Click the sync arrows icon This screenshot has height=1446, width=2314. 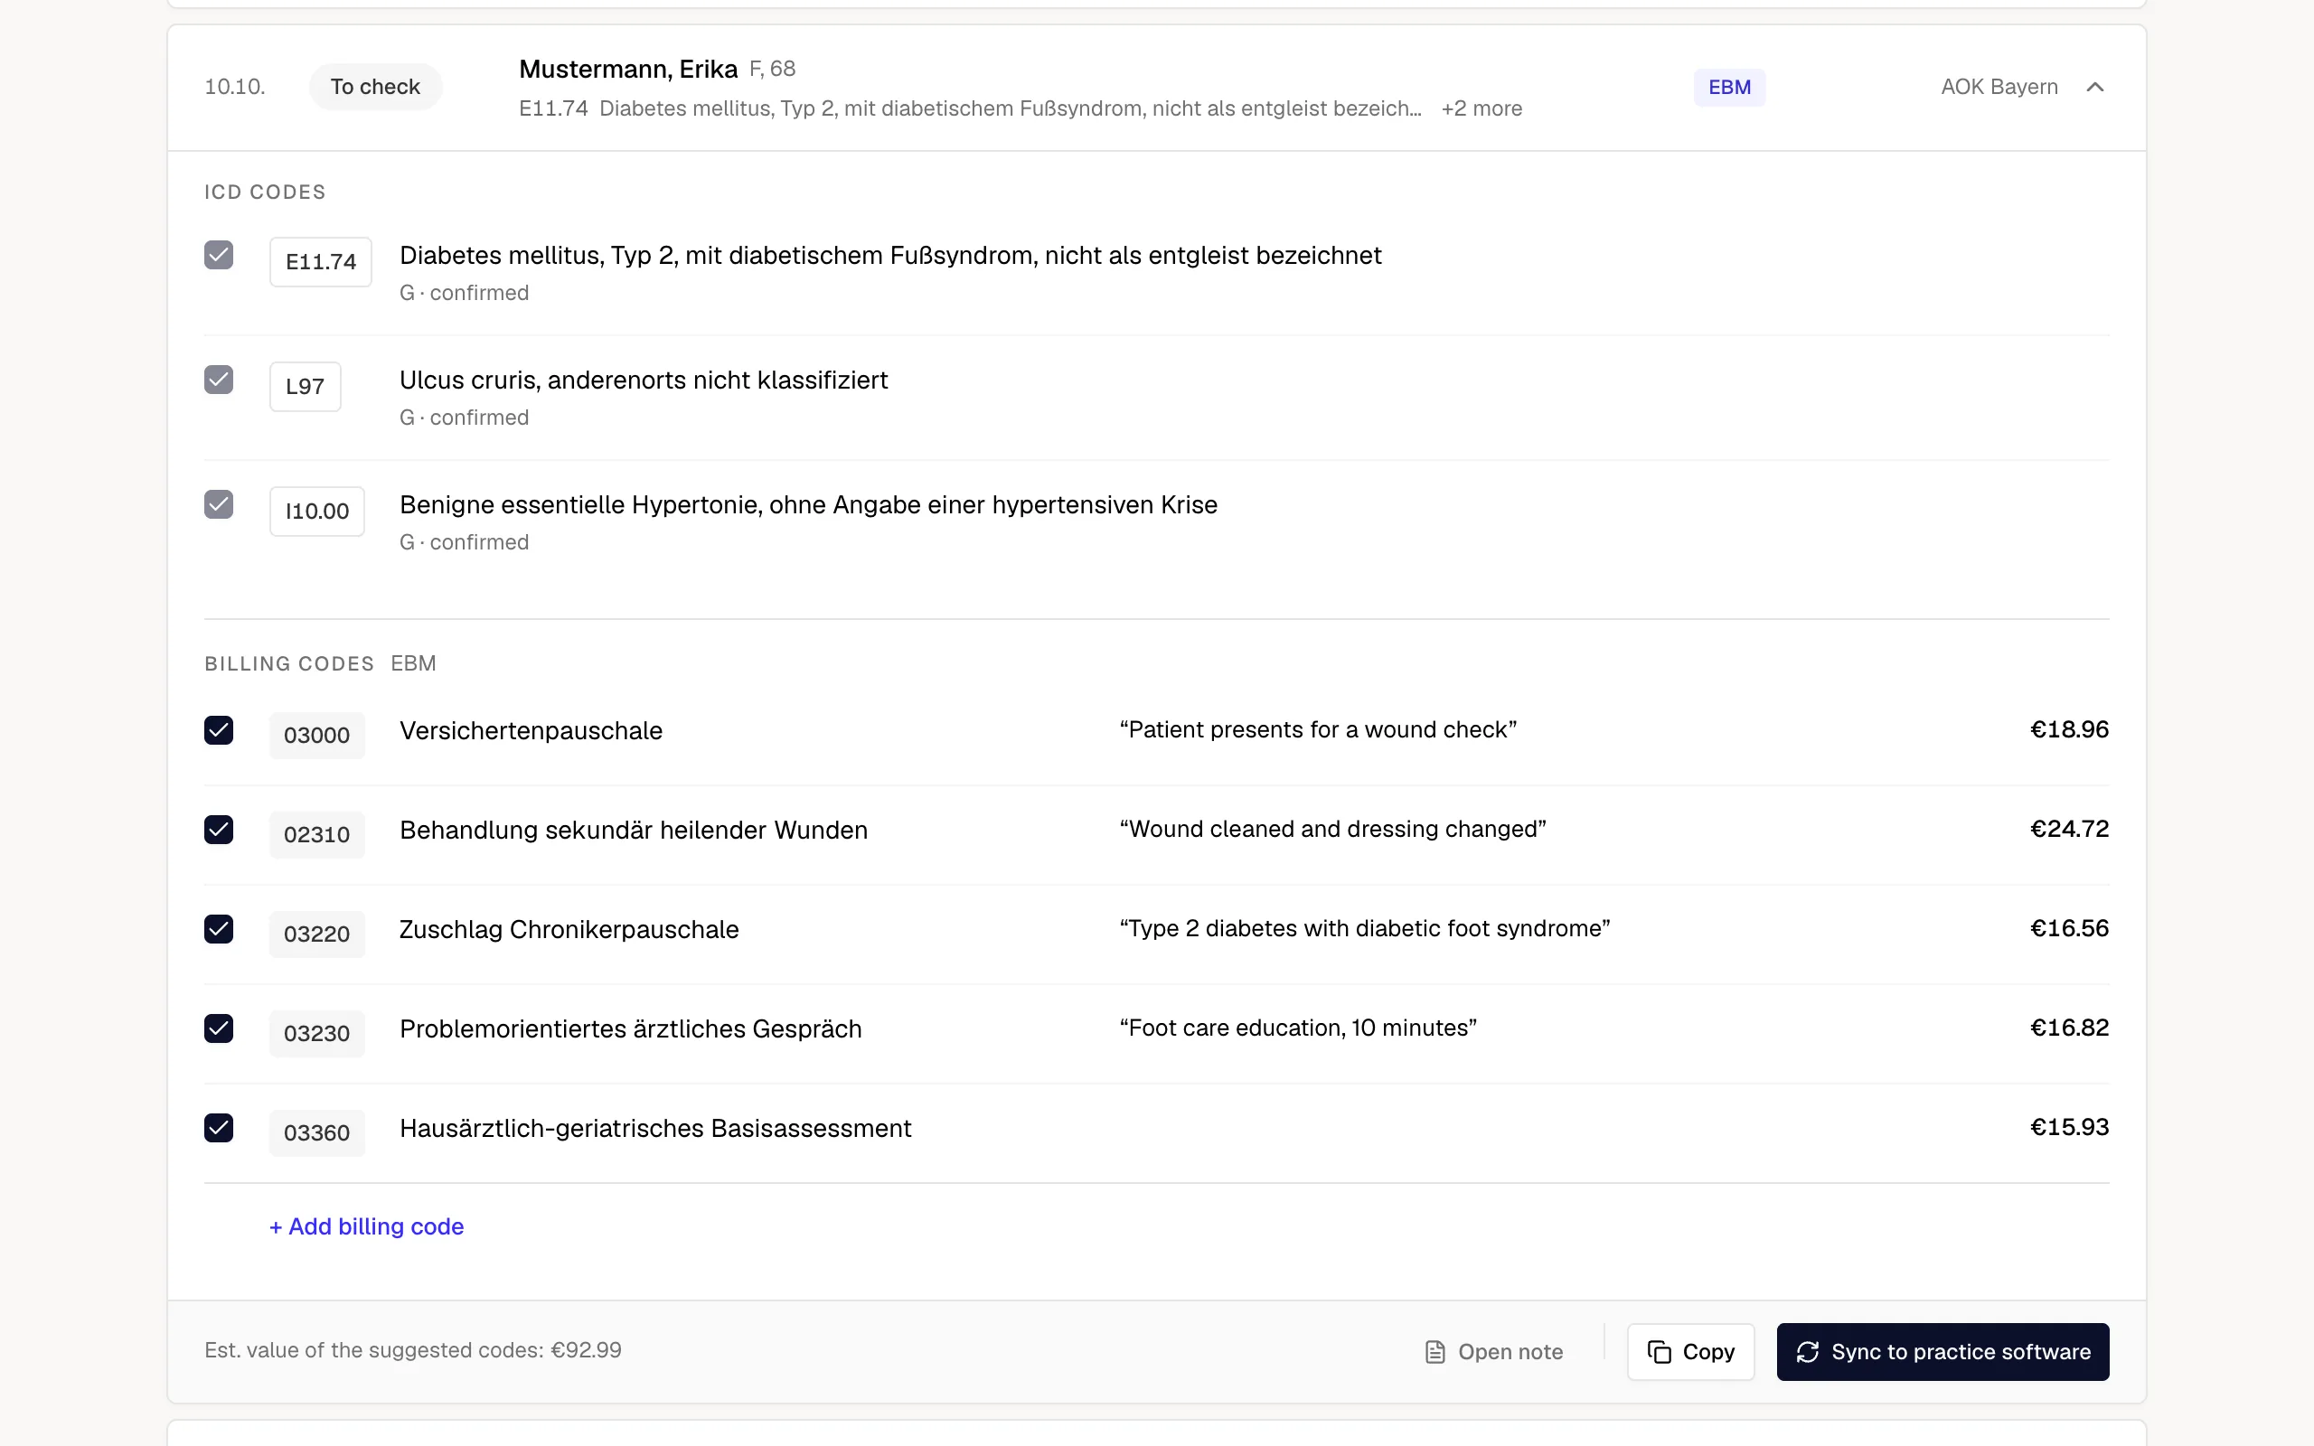pos(1806,1351)
